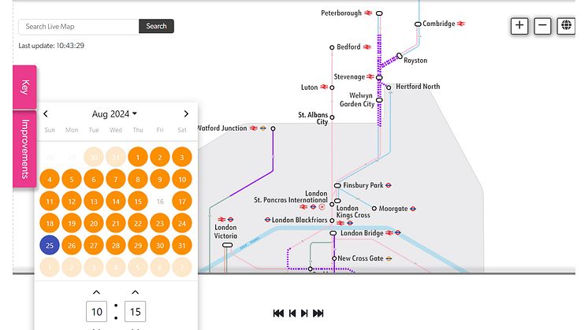
Task: Increase the minutes value with up arrow
Action: point(136,292)
